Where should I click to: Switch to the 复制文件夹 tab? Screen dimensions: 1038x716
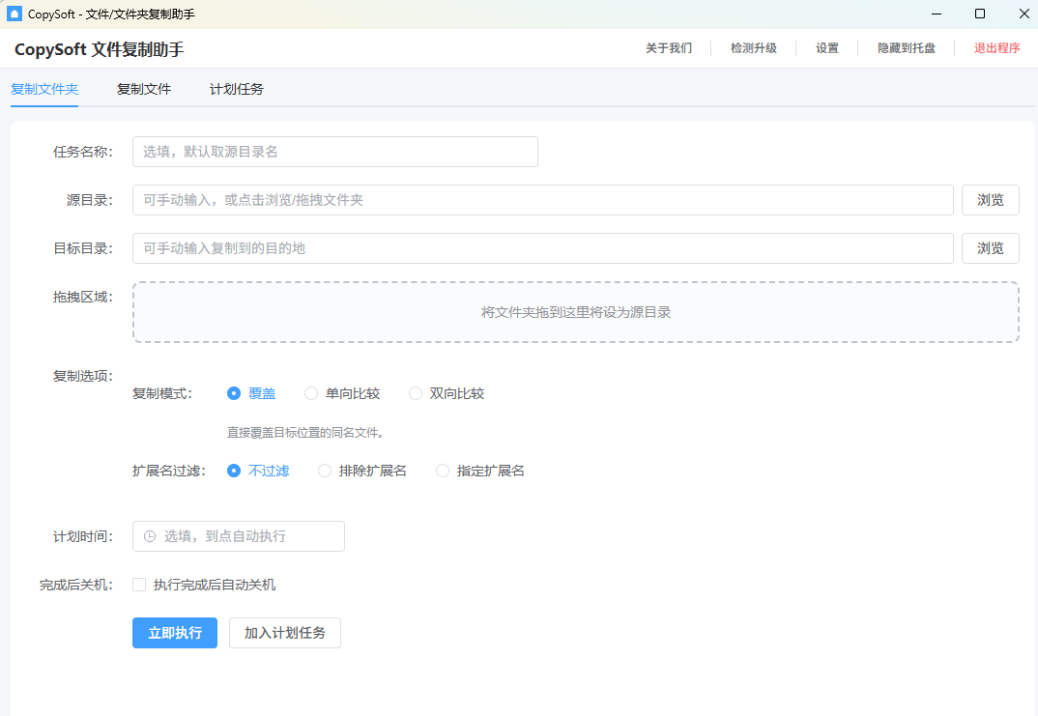click(x=44, y=89)
